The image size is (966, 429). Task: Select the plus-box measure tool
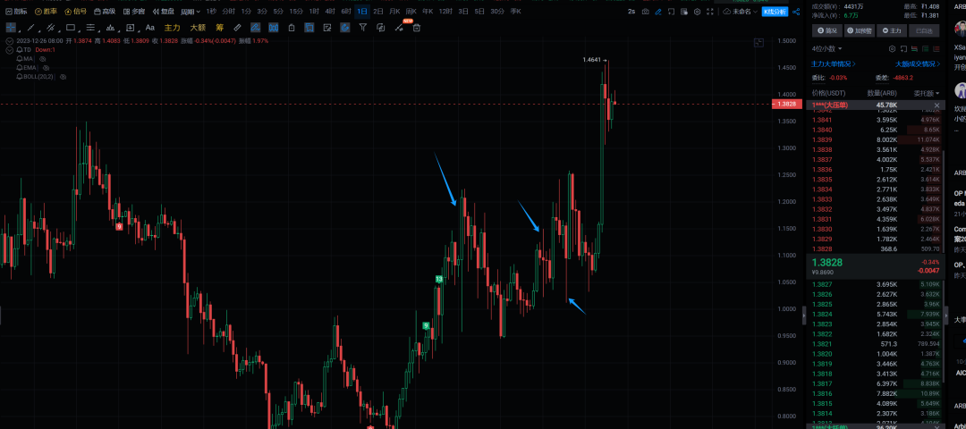coord(130,28)
